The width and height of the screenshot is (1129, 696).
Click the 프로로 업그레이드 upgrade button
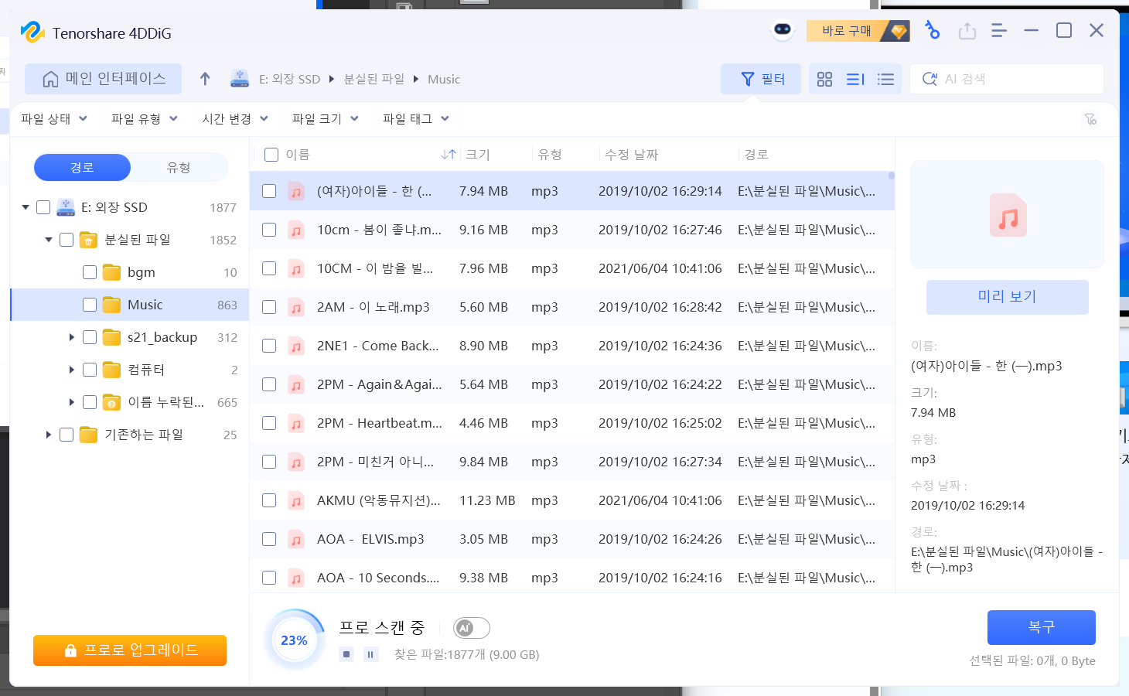tap(130, 650)
